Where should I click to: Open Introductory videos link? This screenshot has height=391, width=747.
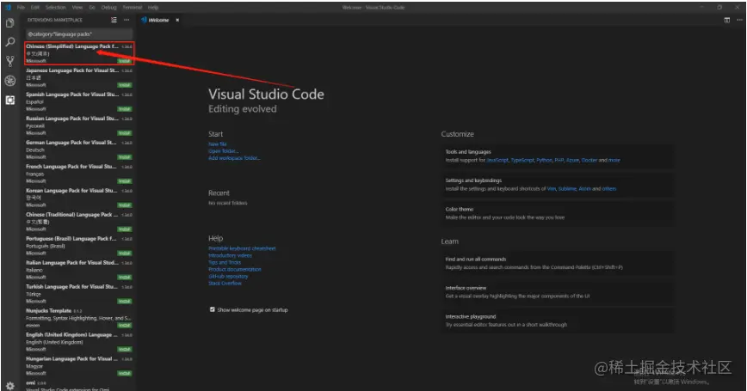point(230,255)
